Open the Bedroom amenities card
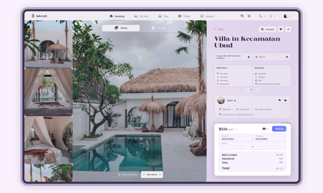The height and width of the screenshot is (193, 323). coord(272,76)
